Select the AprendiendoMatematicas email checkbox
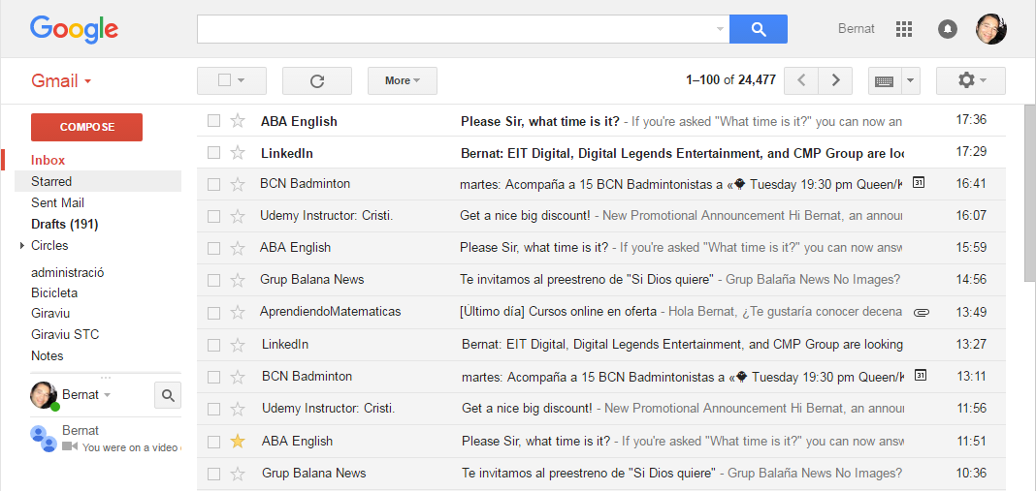Screen dimensions: 1036x491 213,312
